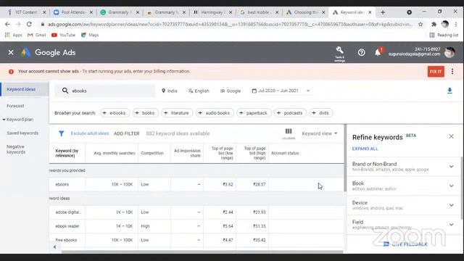Open the notifications bell icon
The width and height of the screenshot is (464, 261).
click(378, 52)
